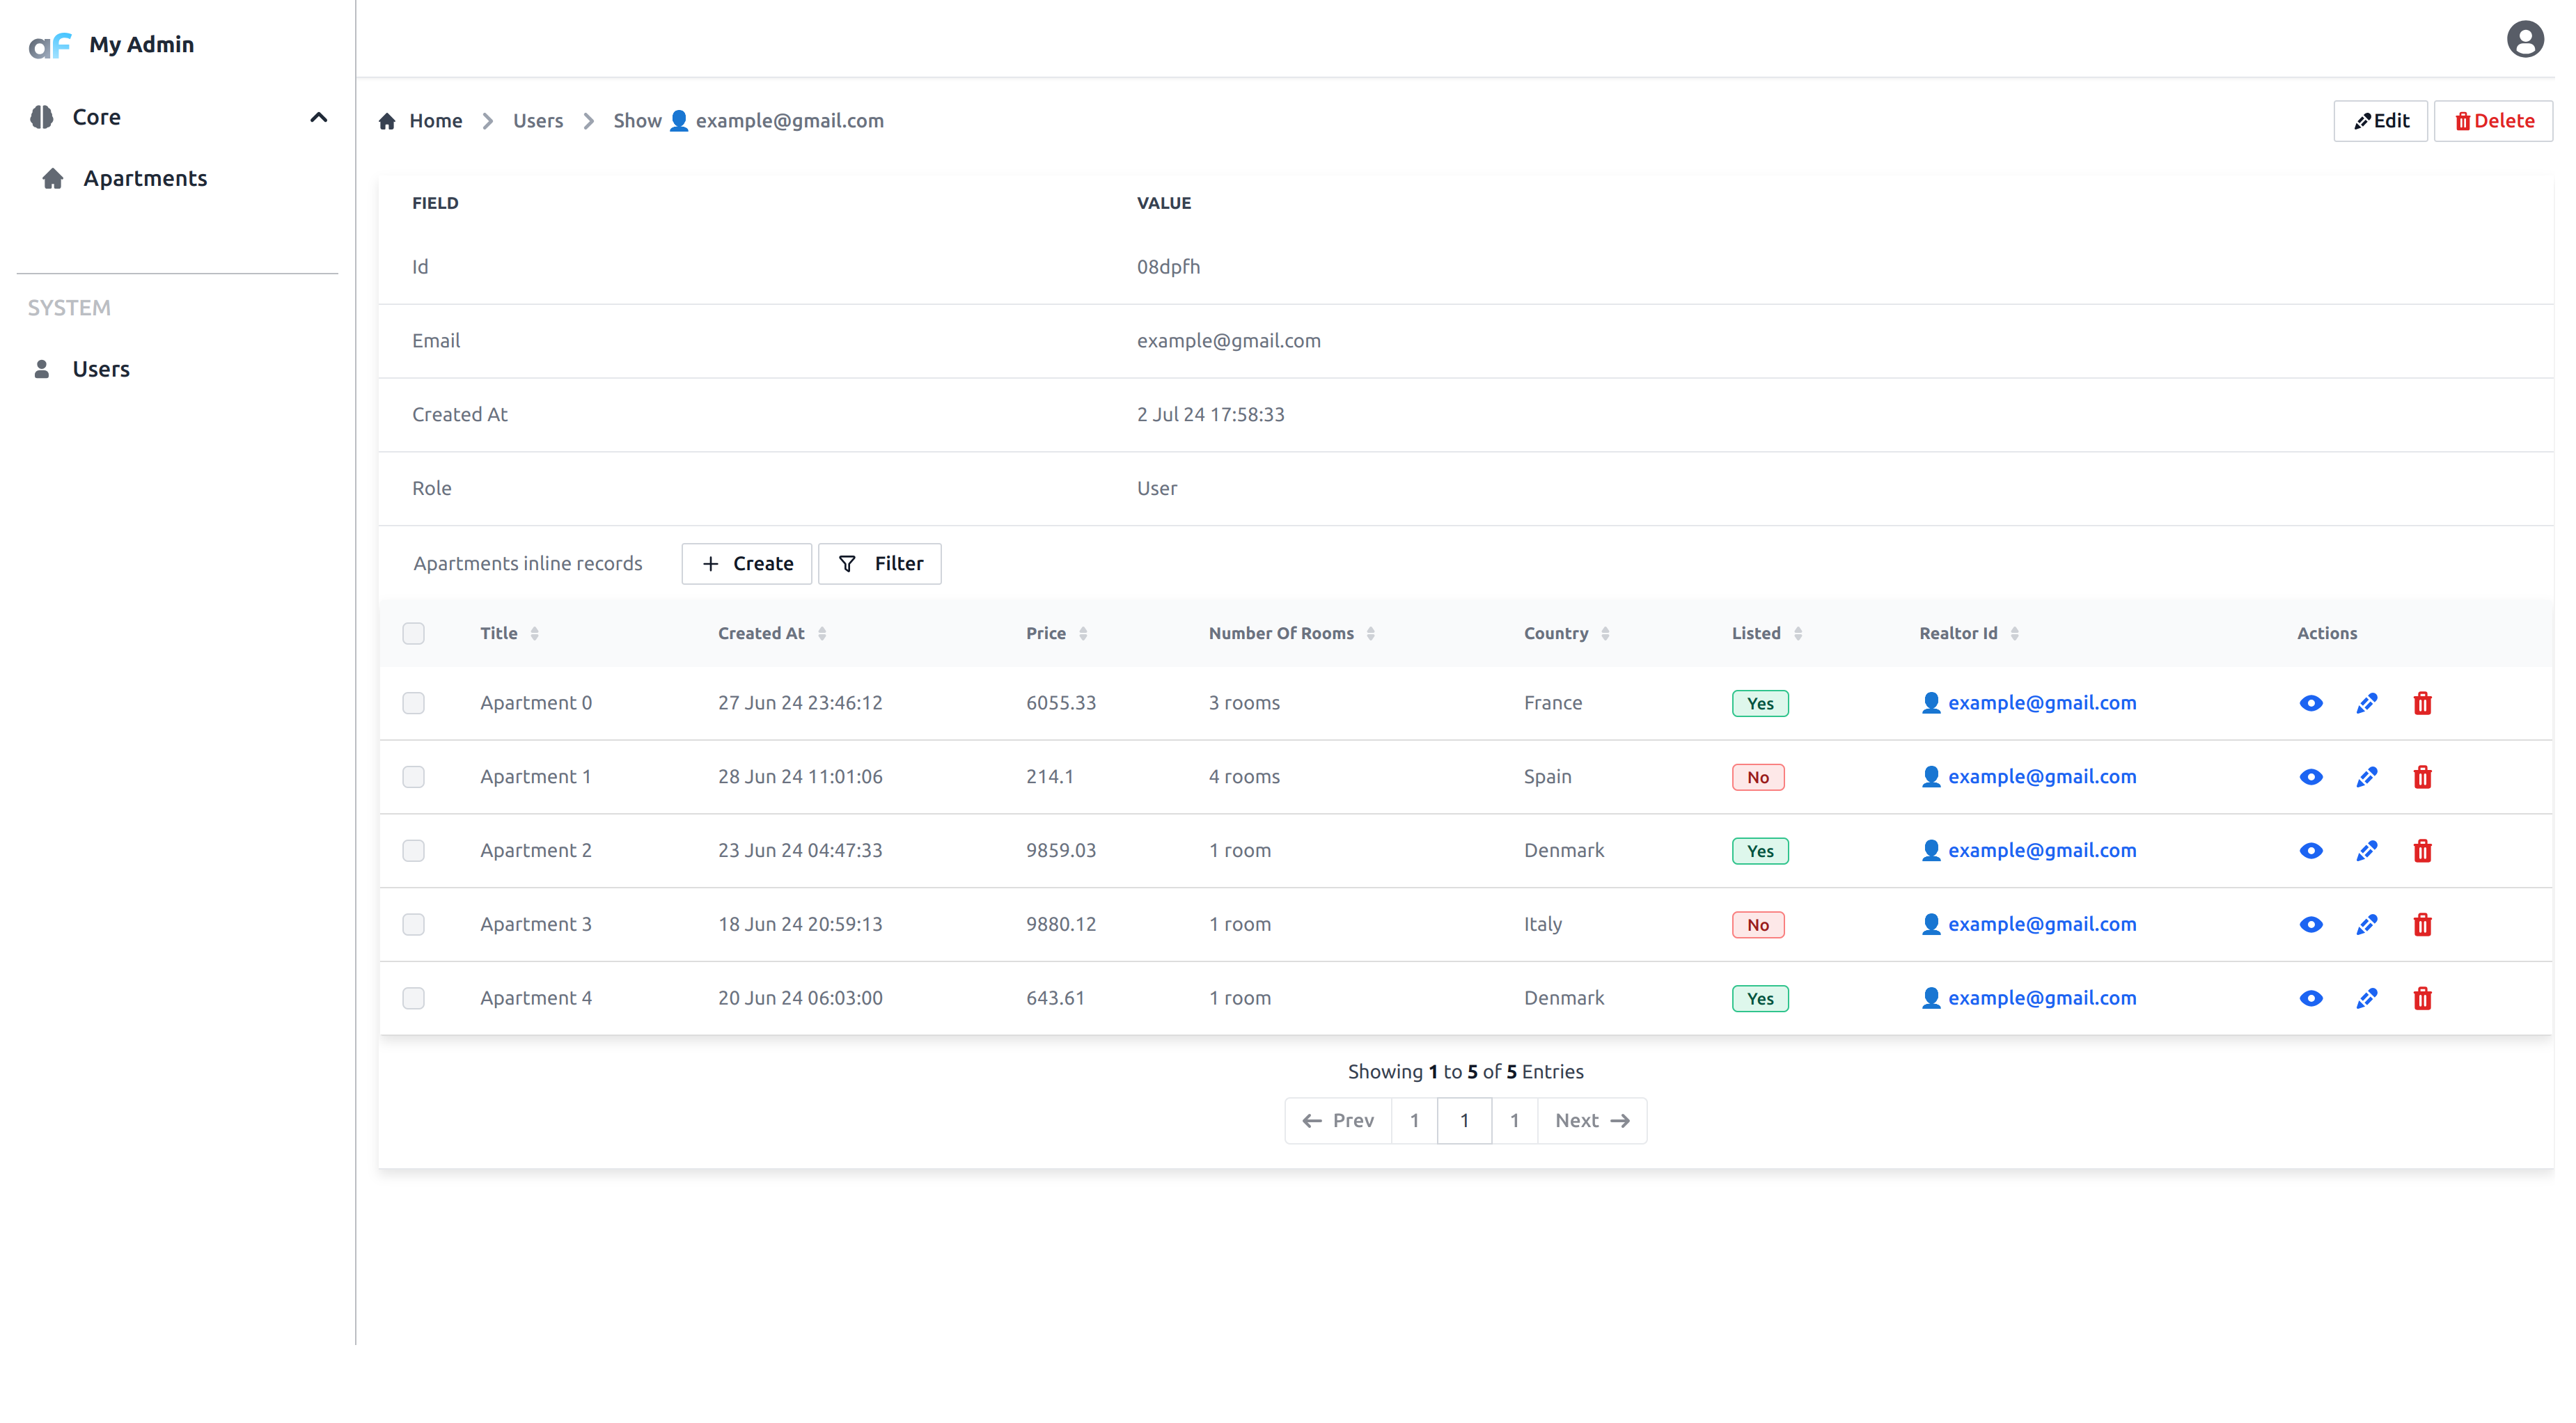Click the Next arrow pagination button
2576x1423 pixels.
[x=1592, y=1121]
